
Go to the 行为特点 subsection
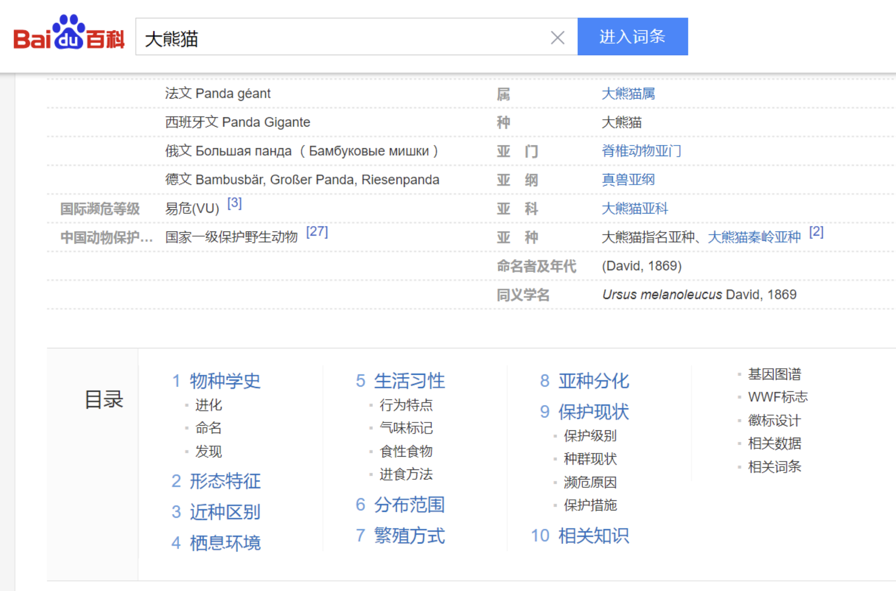pos(406,405)
